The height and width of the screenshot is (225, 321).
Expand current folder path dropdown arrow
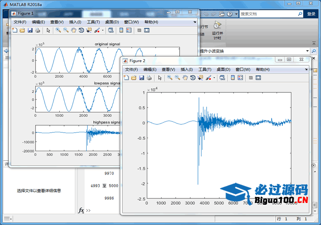click(307, 51)
